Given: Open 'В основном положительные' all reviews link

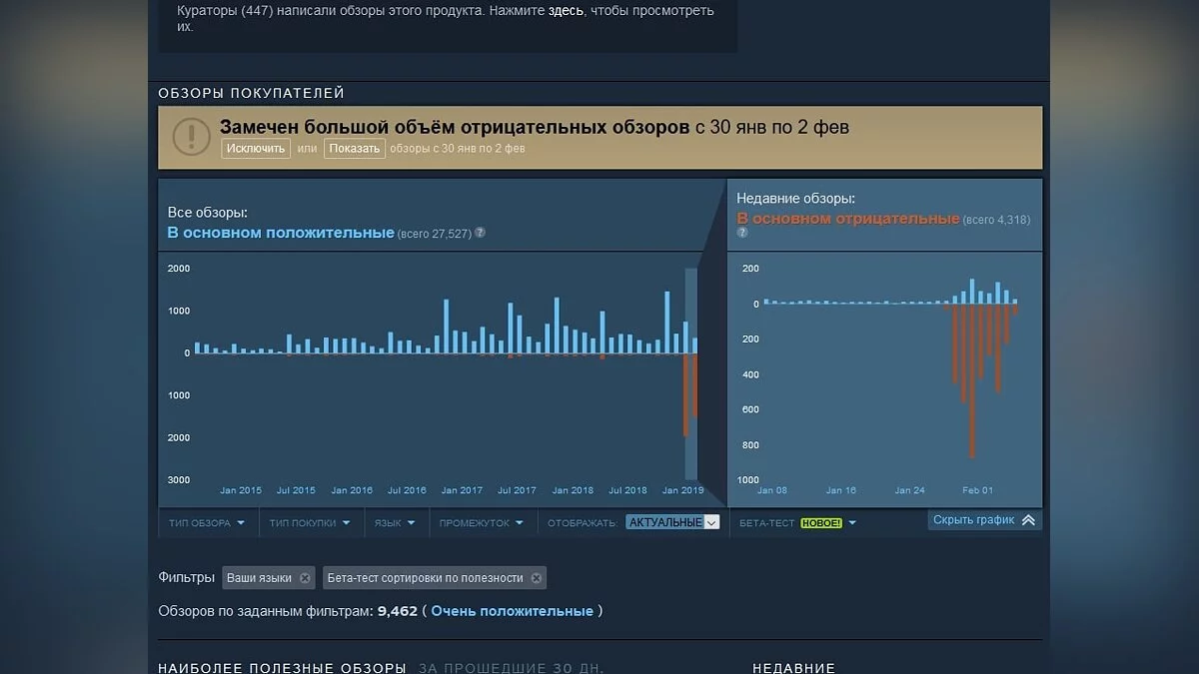Looking at the screenshot, I should [x=281, y=233].
